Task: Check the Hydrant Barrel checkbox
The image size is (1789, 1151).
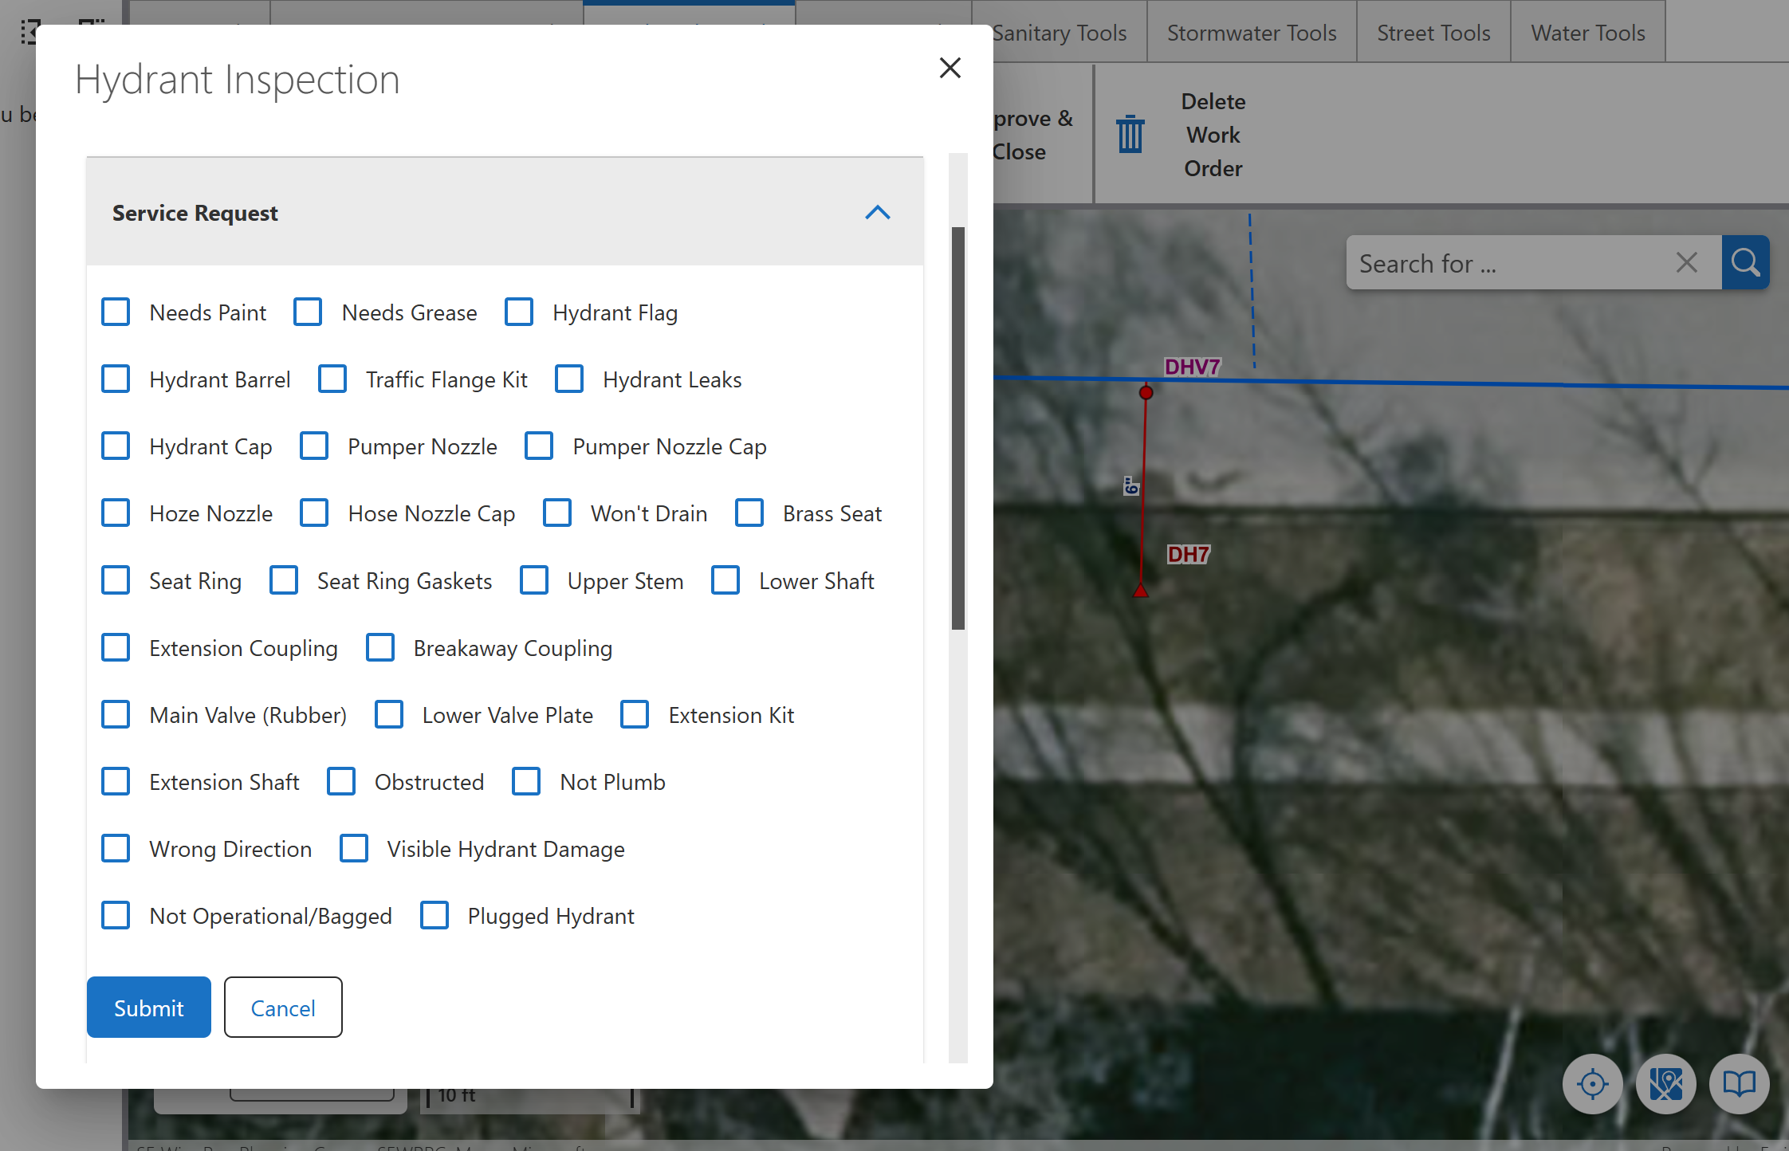Action: (x=116, y=379)
